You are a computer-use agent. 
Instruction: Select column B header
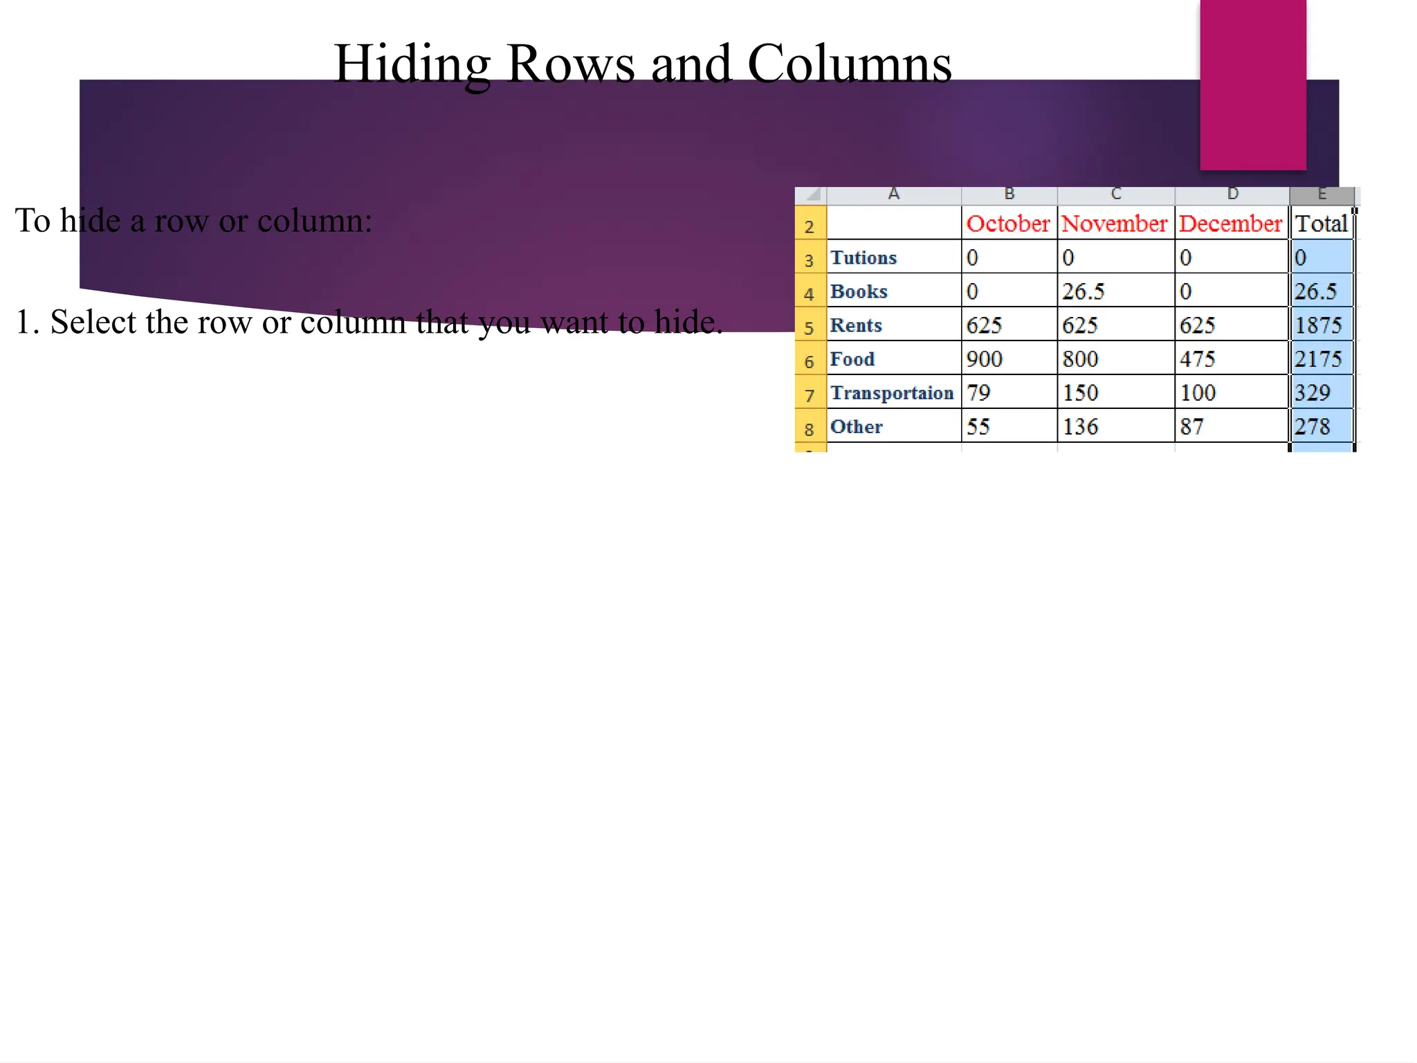click(1009, 194)
